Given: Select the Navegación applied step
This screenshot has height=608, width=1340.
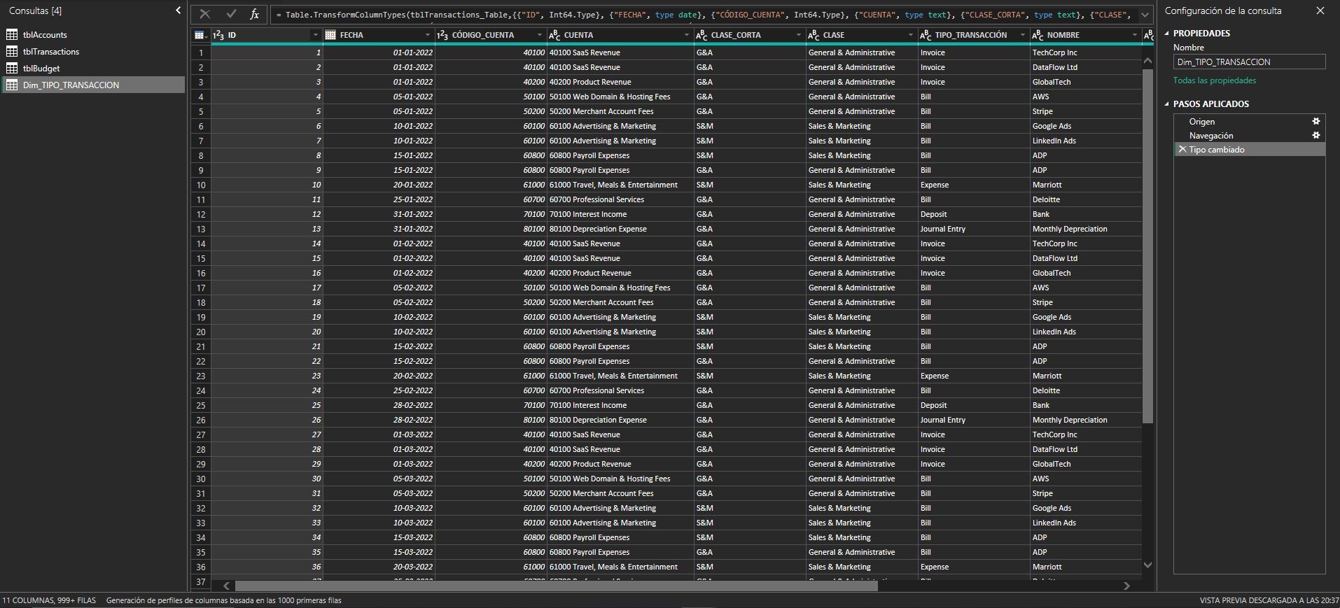Looking at the screenshot, I should [1211, 136].
